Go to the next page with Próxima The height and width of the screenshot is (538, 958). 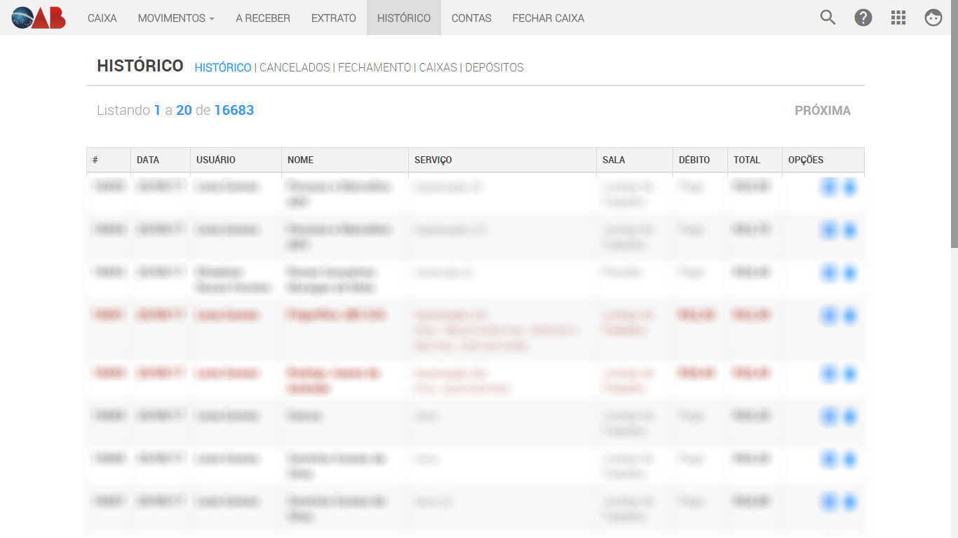click(822, 111)
